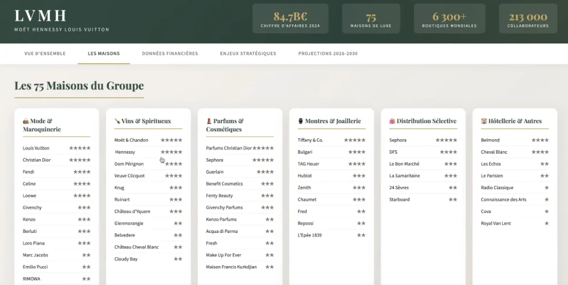
Task: Select the Emilio Pucci row
Action: 57,267
